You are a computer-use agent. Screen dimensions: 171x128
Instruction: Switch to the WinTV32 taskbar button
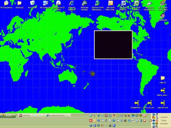(31, 116)
